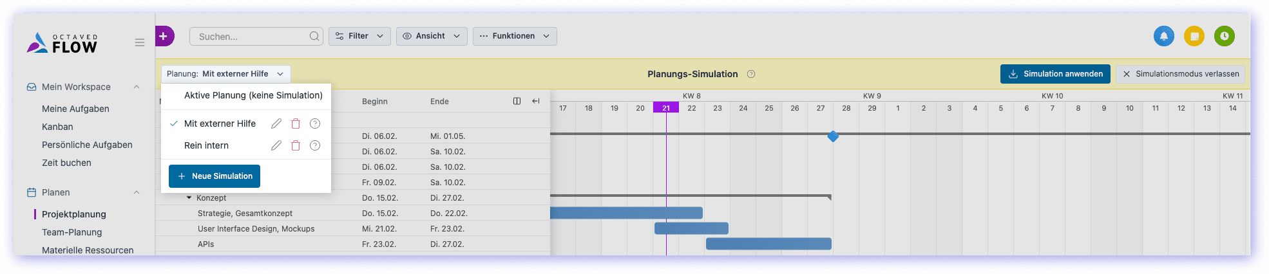1269x274 pixels.
Task: Choose 'Aktive Planung (keine Simulation)' entry
Action: coord(253,95)
